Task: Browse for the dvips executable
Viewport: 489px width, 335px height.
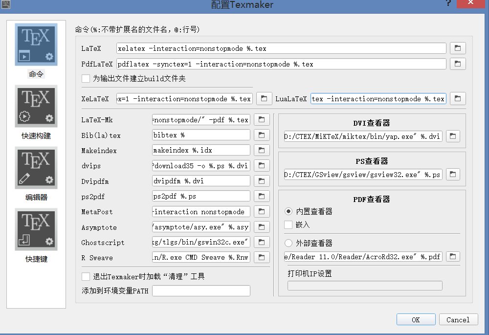Action: pos(262,166)
